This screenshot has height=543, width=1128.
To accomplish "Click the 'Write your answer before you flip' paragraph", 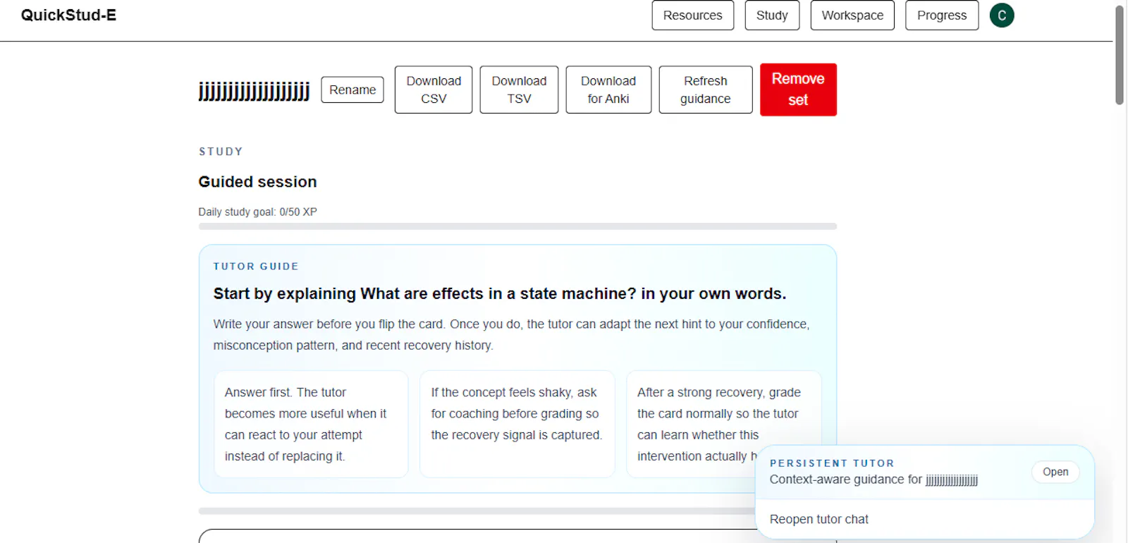I will [x=511, y=335].
